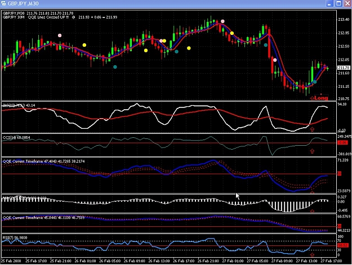Viewport: 352px width, 265px height.
Task: Click the teal dot near the final rally
Action: click(x=315, y=82)
